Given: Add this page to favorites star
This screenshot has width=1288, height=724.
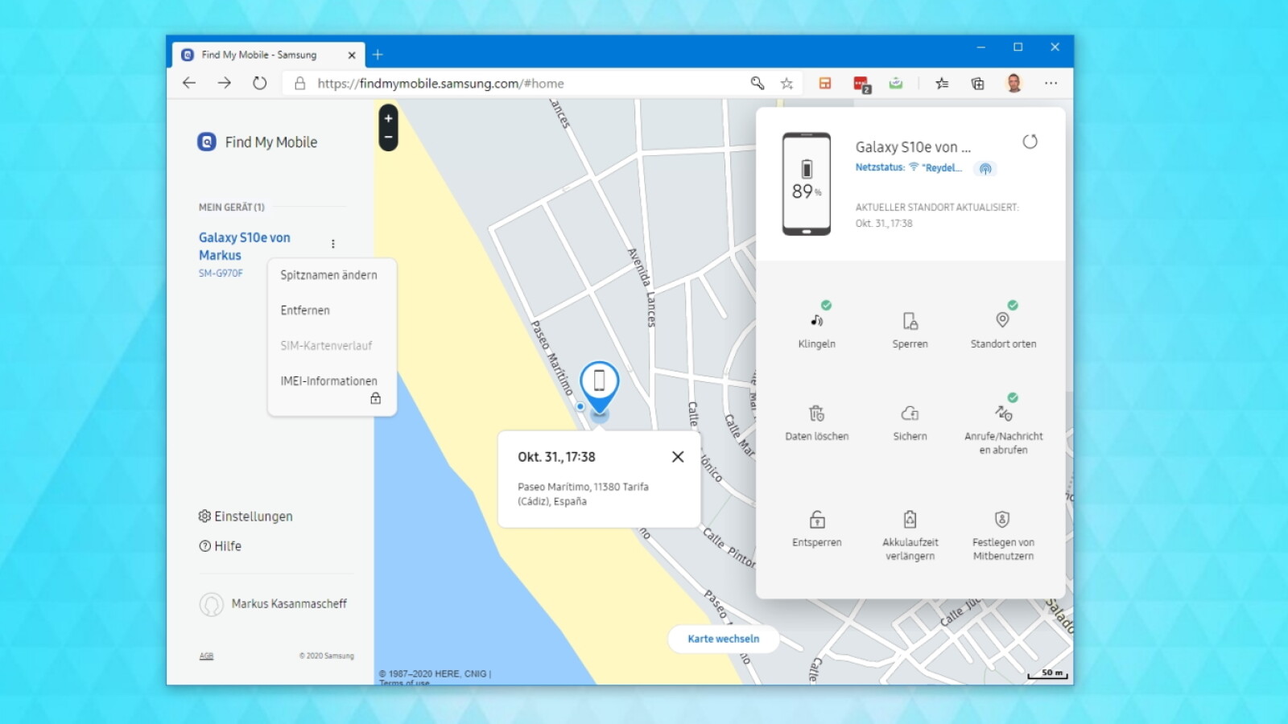Looking at the screenshot, I should click(786, 83).
